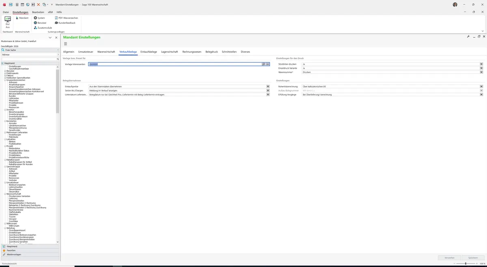Viewport: 487px width, 267px height.
Task: Open Kundenfeedback from ribbon
Action: 65,23
